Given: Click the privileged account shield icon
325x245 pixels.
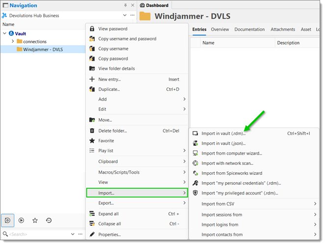Looking at the screenshot, I should click(x=195, y=193).
